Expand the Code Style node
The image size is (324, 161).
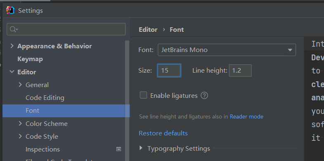[20, 136]
